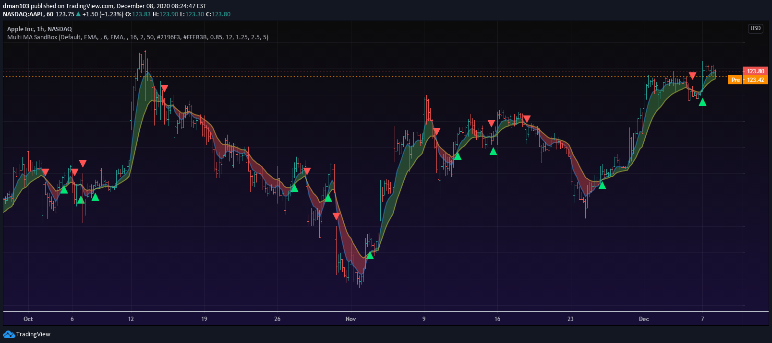Viewport: 772px width, 343px height.
Task: Click the green buy triangle at November's low
Action: tap(370, 255)
